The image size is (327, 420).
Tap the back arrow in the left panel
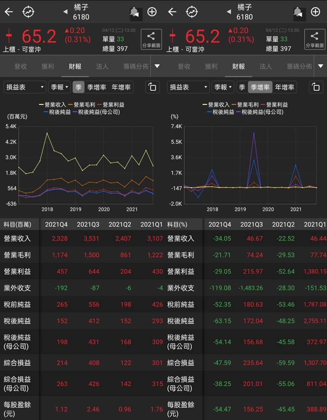[x=9, y=12]
